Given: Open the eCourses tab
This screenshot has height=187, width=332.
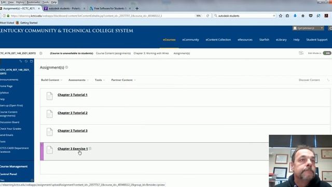Looking at the screenshot, I should pos(169,39).
